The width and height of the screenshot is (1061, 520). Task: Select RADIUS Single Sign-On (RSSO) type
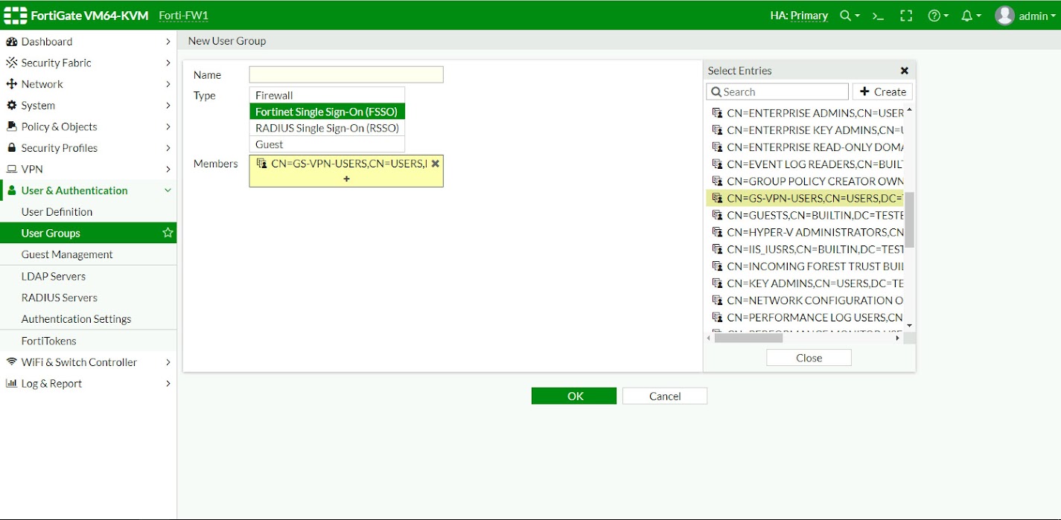tap(327, 128)
